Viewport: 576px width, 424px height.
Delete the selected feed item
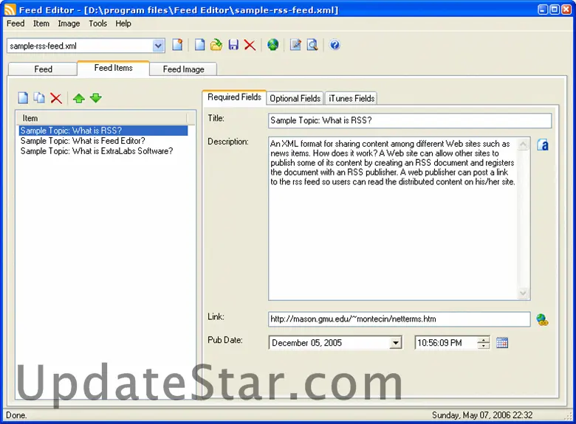[56, 98]
